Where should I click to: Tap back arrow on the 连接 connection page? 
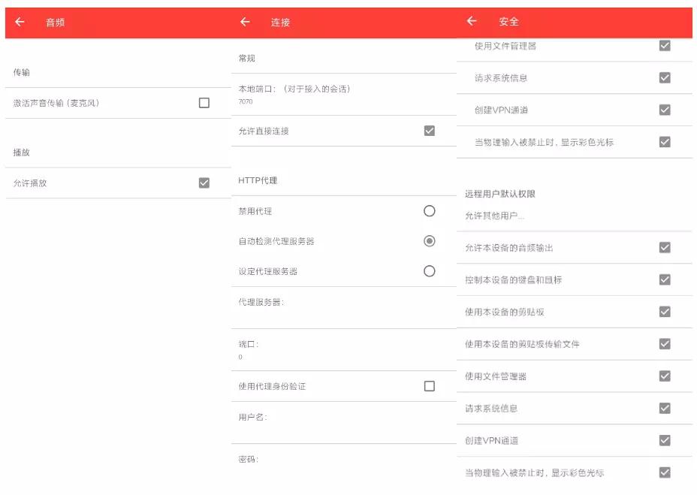(x=244, y=22)
